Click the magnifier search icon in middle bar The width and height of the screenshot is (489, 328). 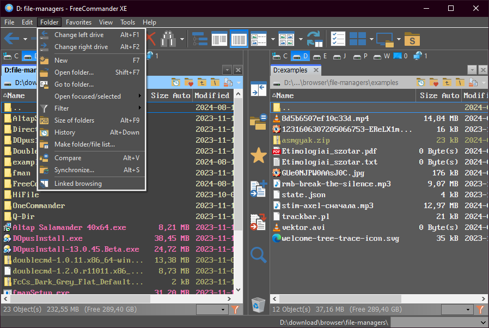(258, 254)
